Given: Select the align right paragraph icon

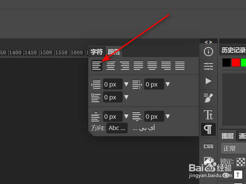Looking at the screenshot, I should [x=125, y=65].
